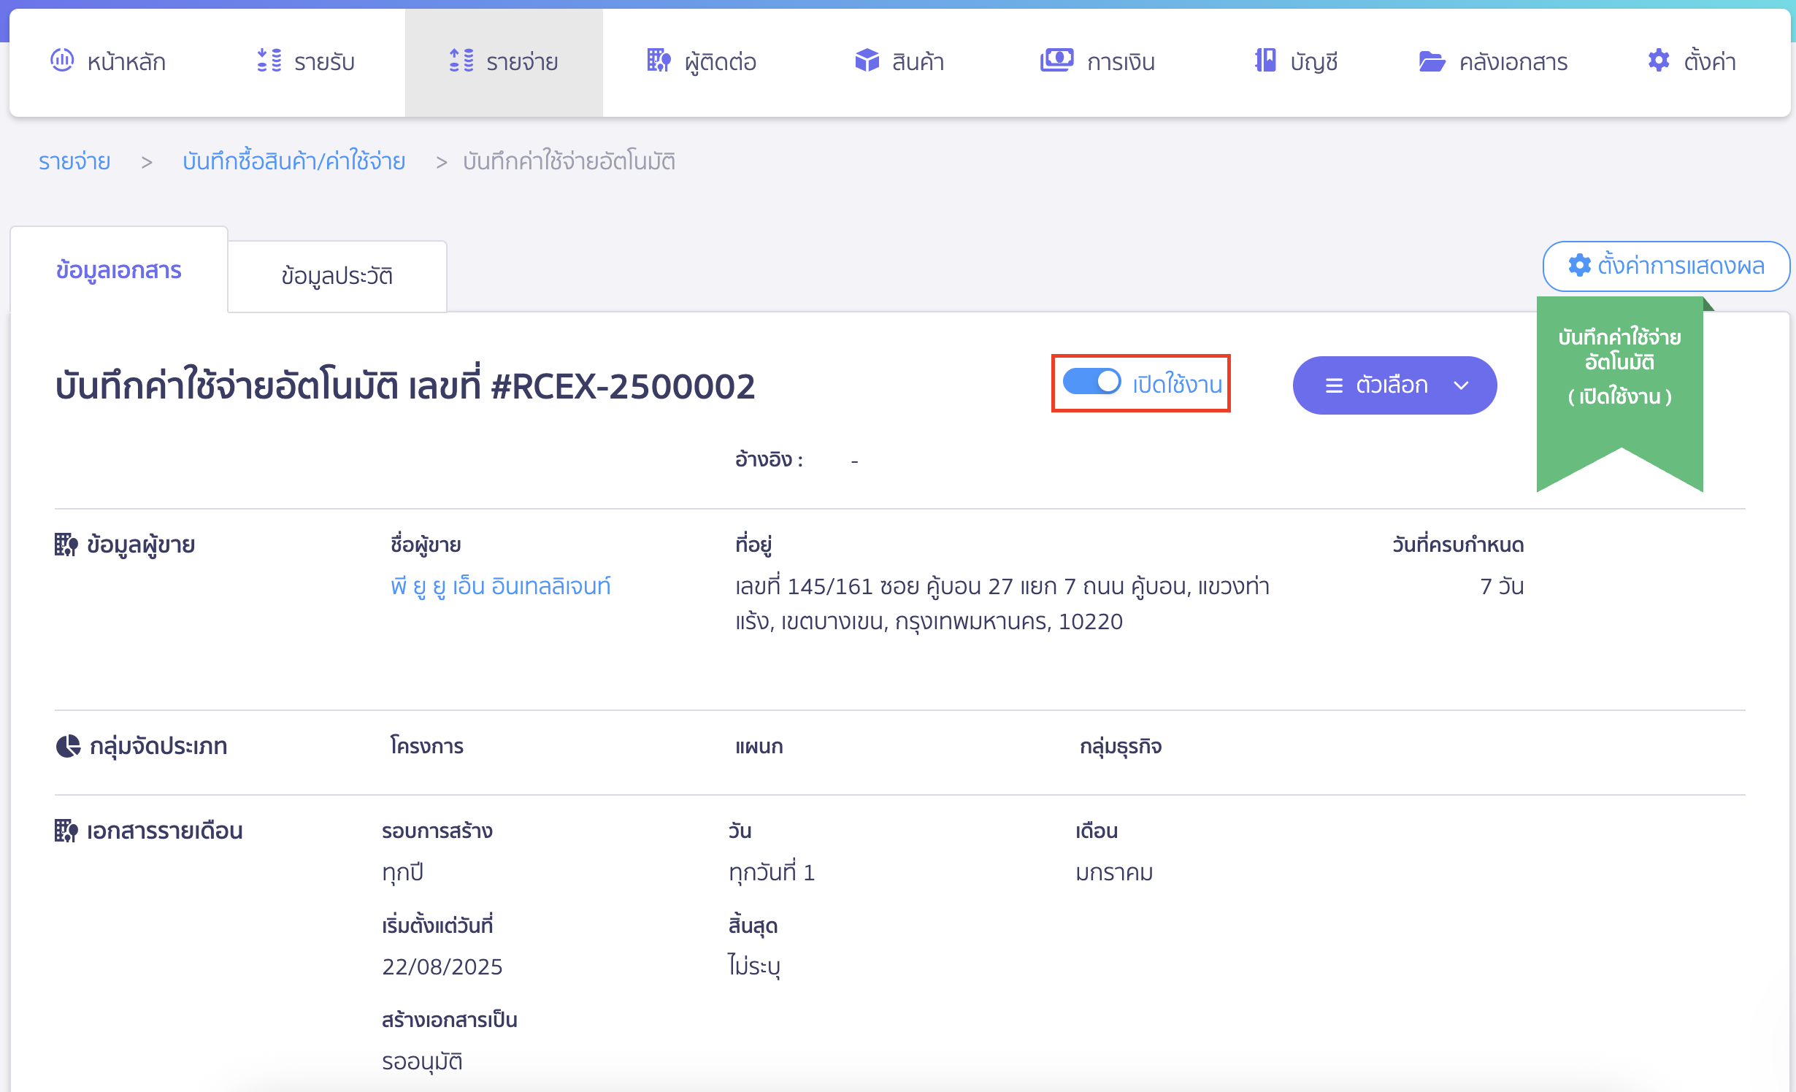Open the รายจ่าย expenses menu
This screenshot has width=1796, height=1092.
coord(504,62)
